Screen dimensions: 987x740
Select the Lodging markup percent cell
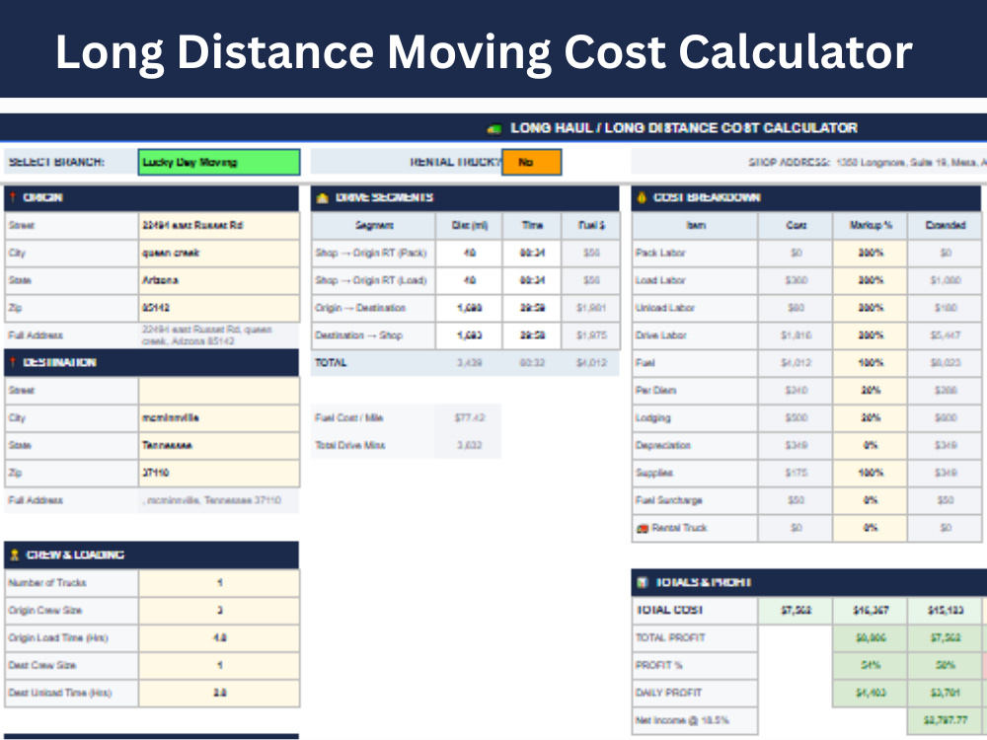pos(870,417)
